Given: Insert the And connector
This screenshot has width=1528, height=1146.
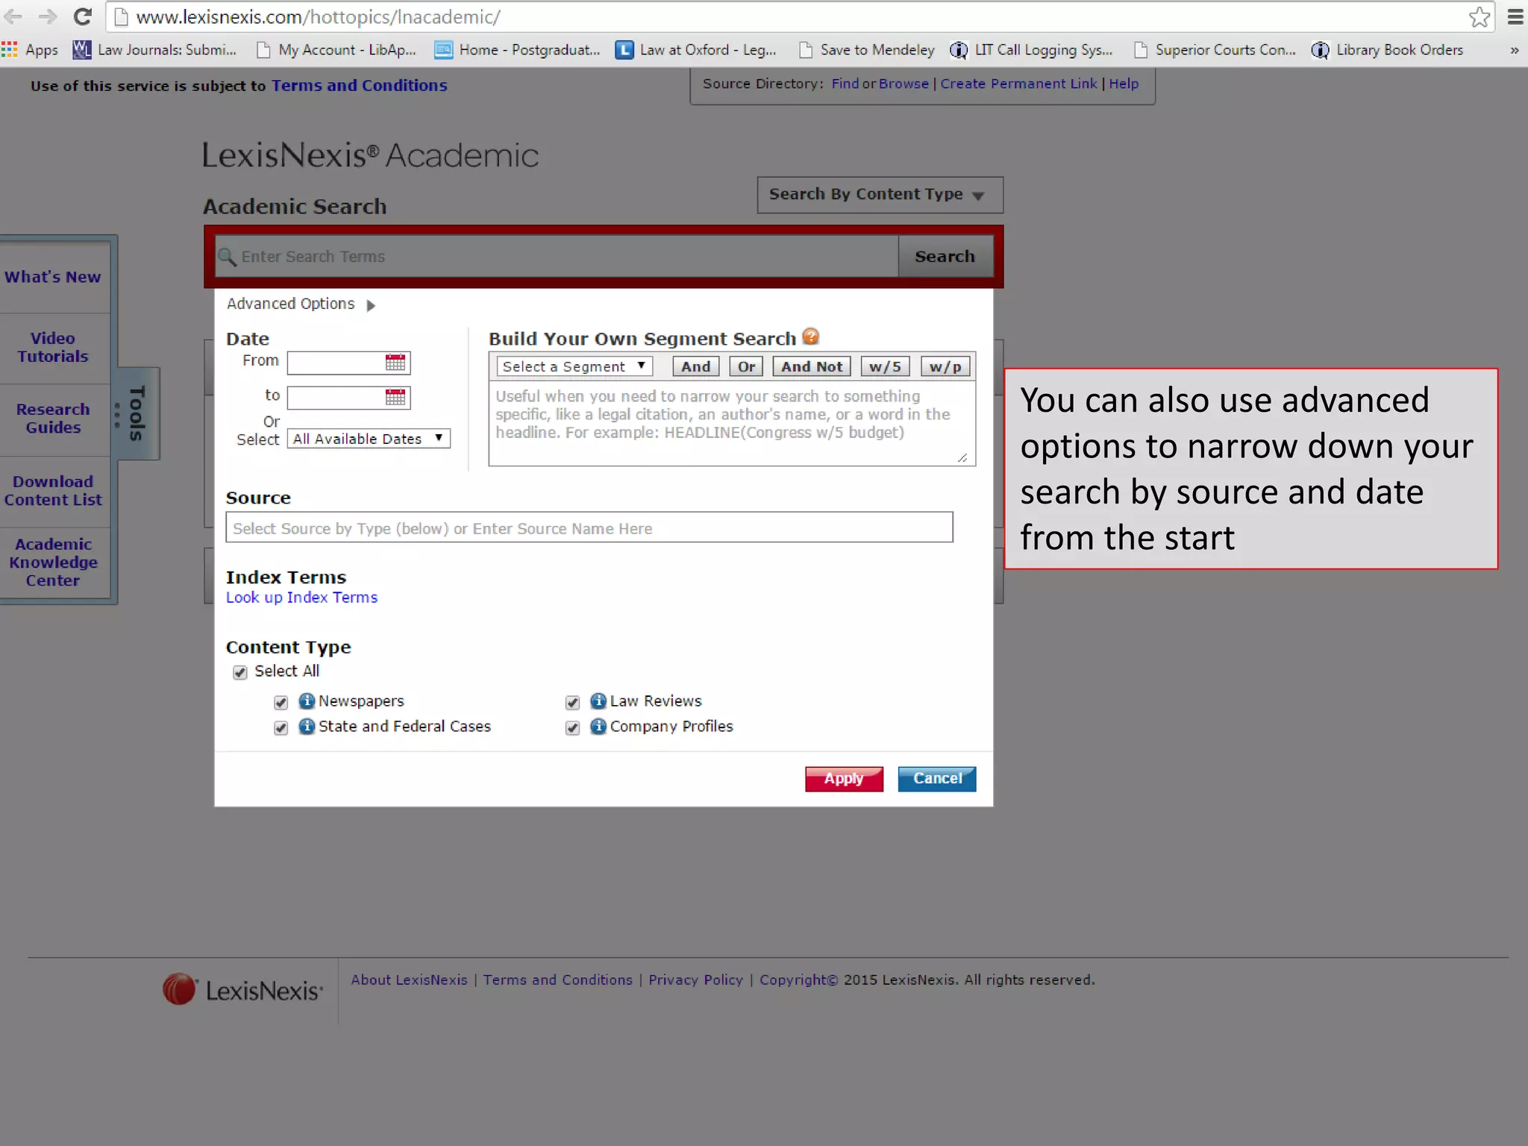Looking at the screenshot, I should click(x=695, y=366).
